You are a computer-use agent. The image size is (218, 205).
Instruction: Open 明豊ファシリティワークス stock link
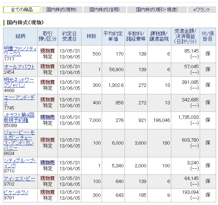pyautogui.click(x=20, y=51)
